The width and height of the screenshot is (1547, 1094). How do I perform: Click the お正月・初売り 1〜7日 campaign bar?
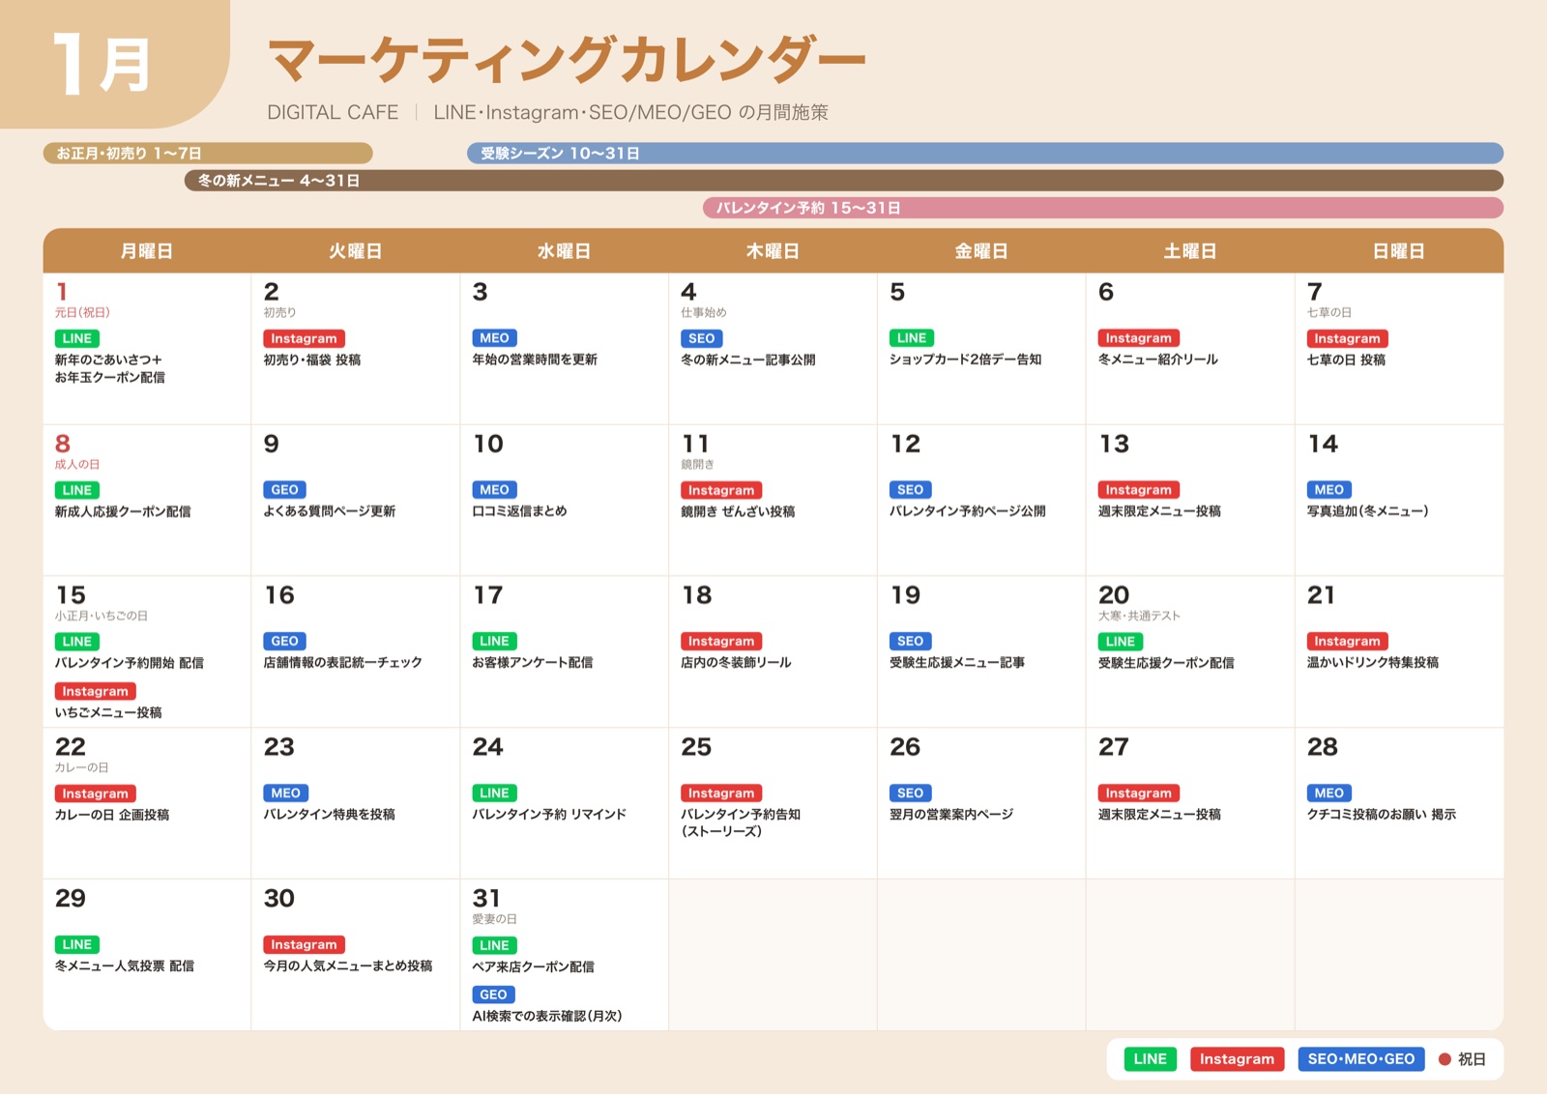(x=208, y=153)
